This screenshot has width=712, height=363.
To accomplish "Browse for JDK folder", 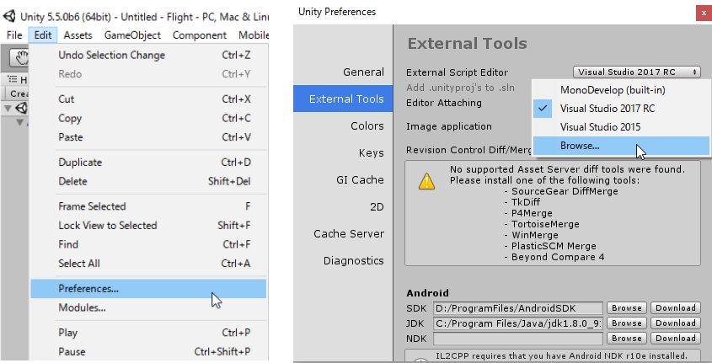I will click(627, 323).
